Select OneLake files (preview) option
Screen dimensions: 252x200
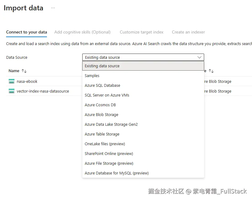[105, 144]
